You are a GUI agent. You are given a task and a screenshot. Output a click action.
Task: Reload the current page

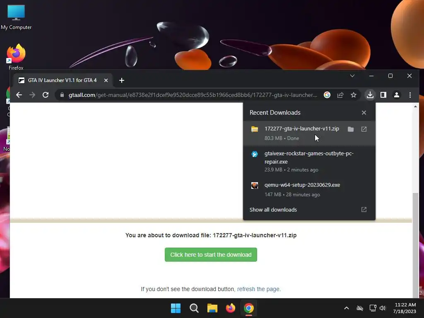tap(46, 95)
